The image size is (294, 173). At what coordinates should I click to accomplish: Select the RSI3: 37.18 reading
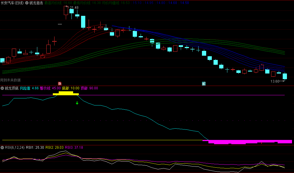pyautogui.click(x=74, y=148)
